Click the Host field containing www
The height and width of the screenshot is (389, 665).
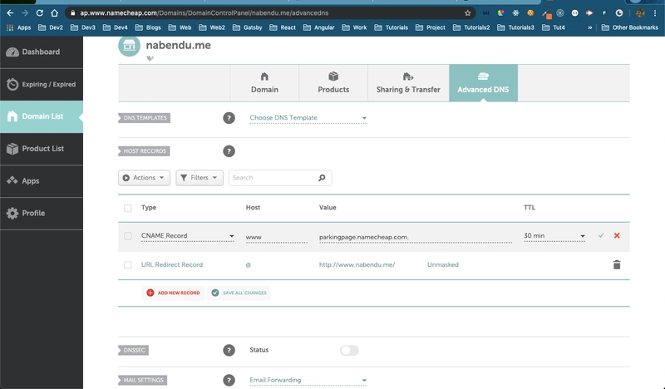pos(277,237)
